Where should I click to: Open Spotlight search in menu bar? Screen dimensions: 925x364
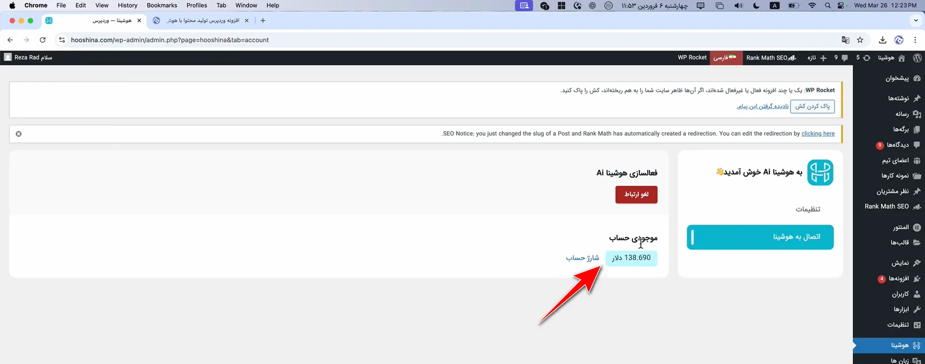point(828,5)
